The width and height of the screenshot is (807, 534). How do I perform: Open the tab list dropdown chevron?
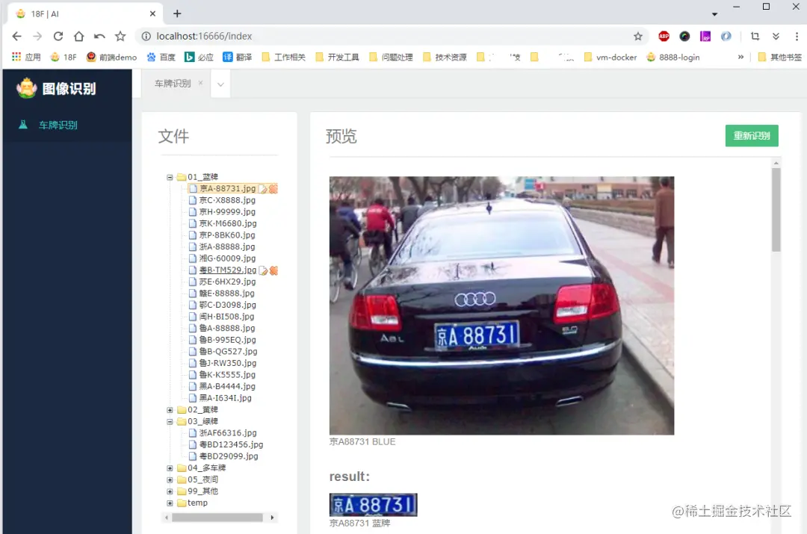tap(220, 84)
